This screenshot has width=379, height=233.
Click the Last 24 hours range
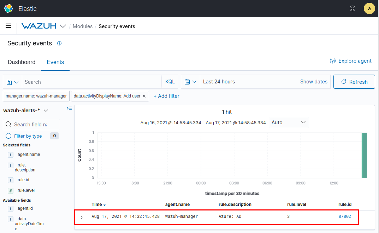click(x=219, y=82)
